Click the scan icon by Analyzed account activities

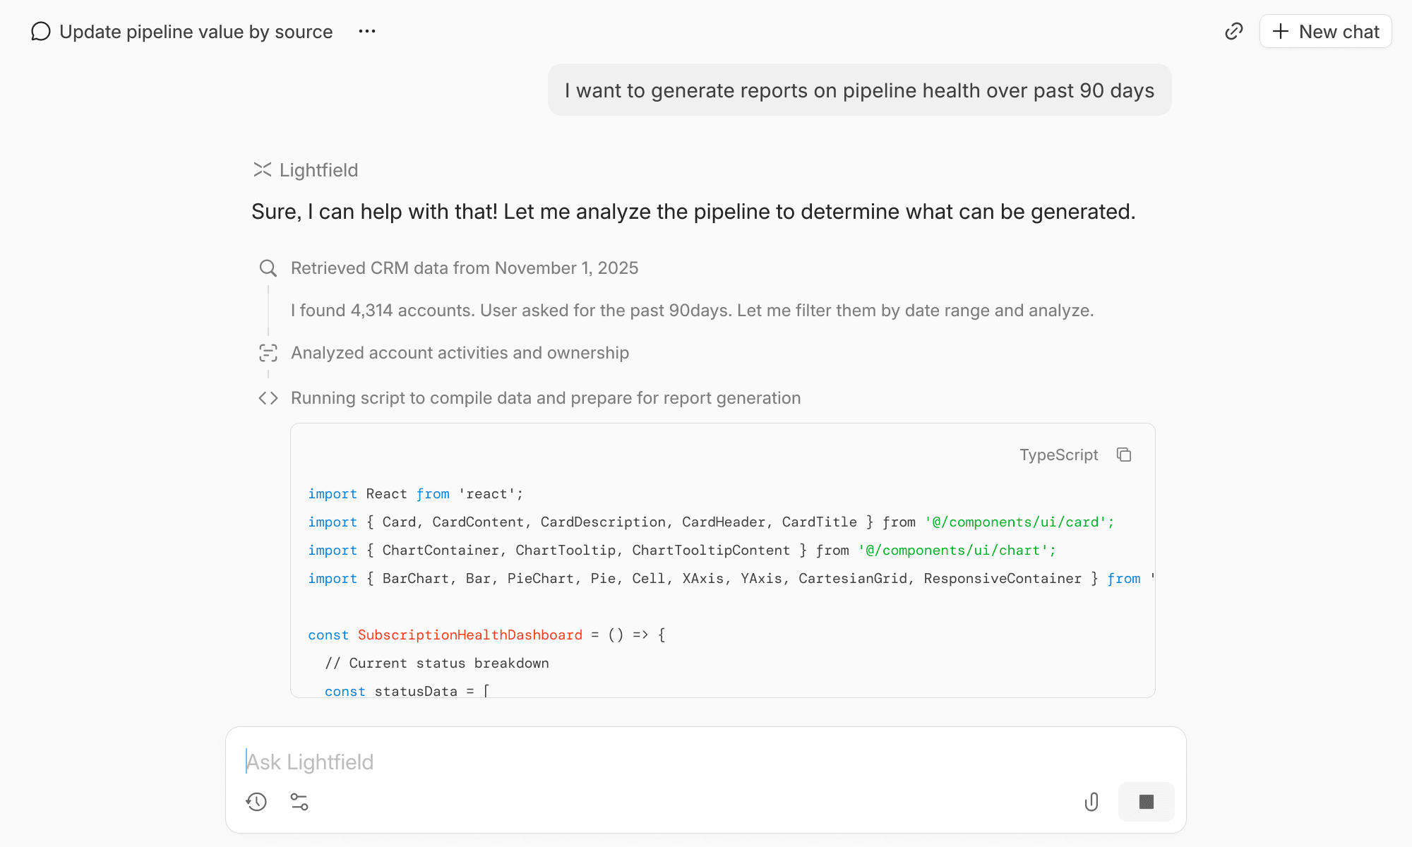268,353
